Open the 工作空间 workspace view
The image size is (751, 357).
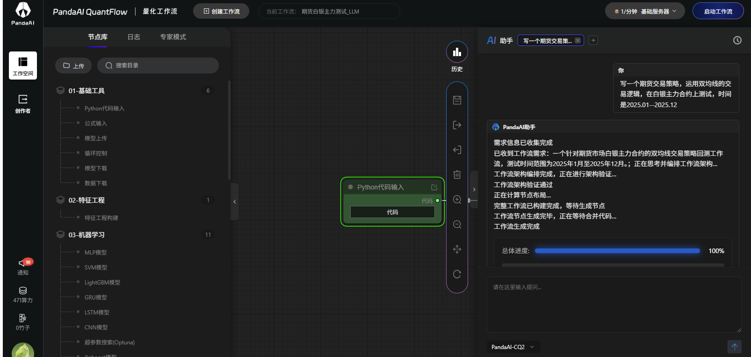coord(23,66)
